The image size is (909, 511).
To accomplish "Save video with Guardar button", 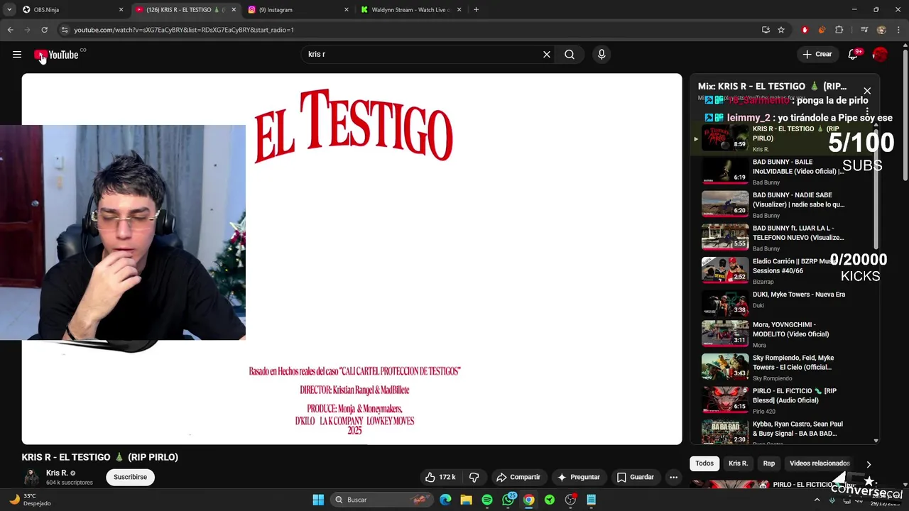I will click(x=636, y=477).
